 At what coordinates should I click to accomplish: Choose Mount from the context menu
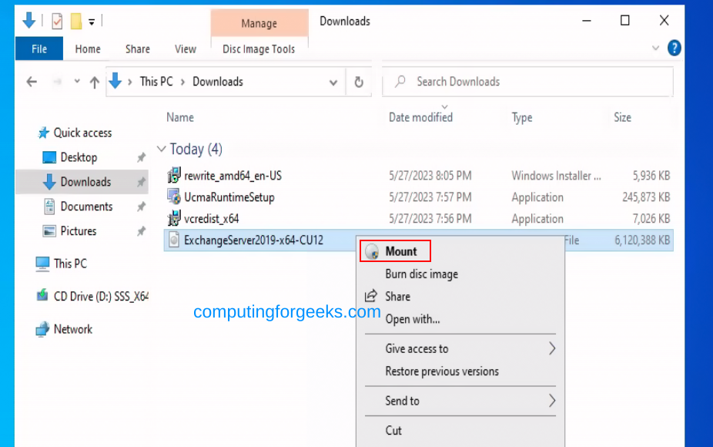coord(402,250)
